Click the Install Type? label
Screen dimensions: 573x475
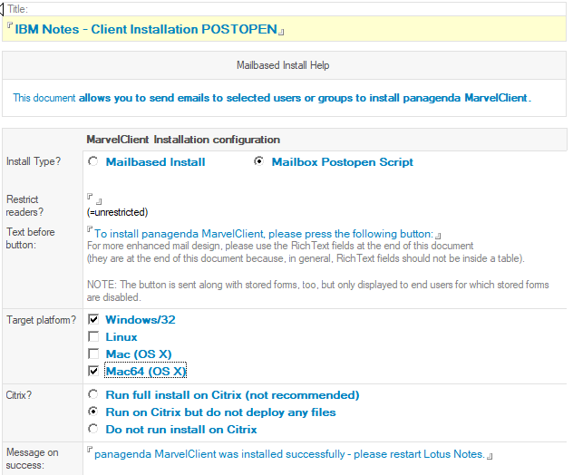pos(34,161)
